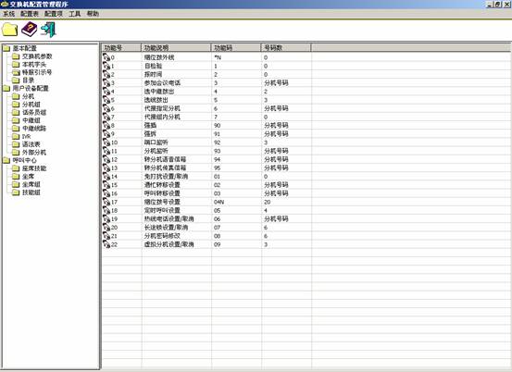512x372 pixels.
Task: Click the exit door arrow toolbar icon
Action: (x=48, y=30)
